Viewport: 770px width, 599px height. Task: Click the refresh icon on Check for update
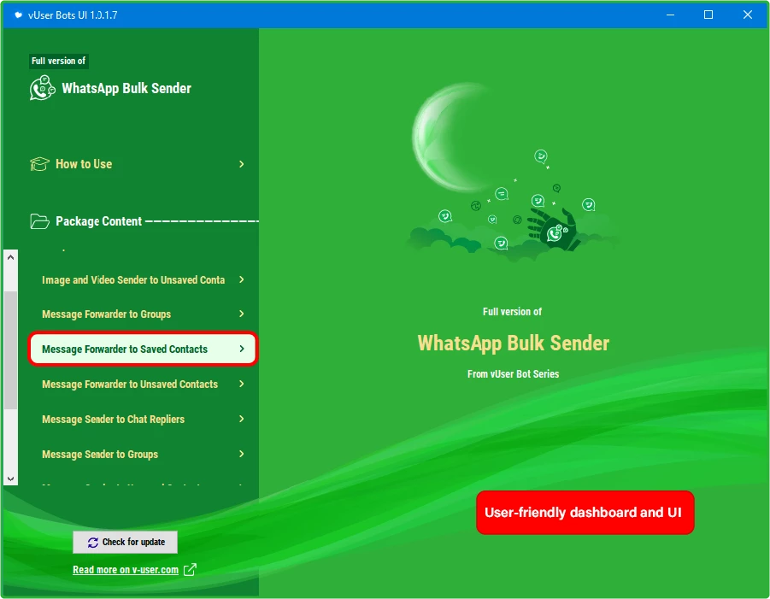pos(93,542)
